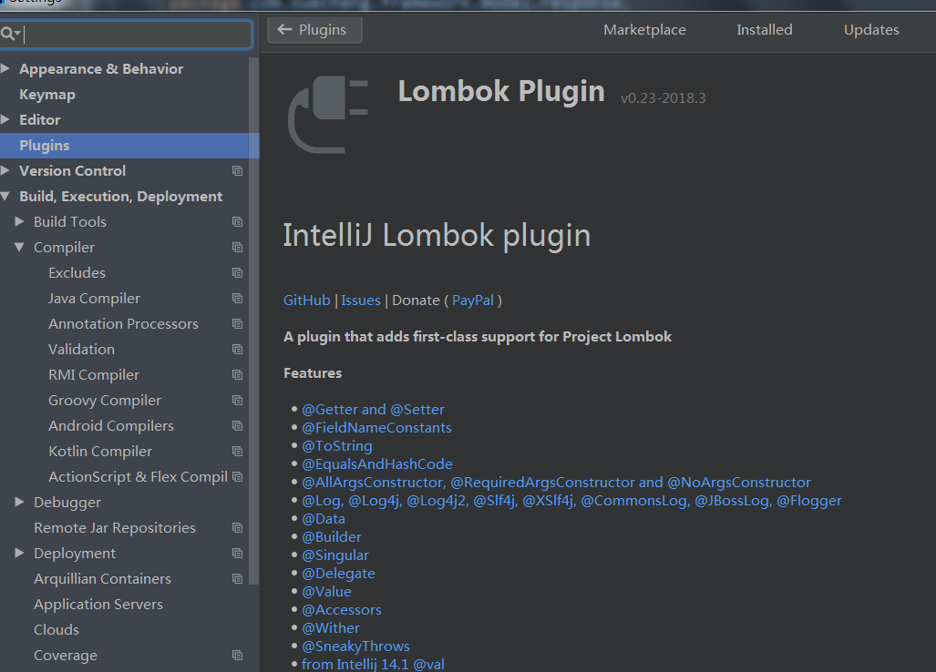This screenshot has height=672, width=936.
Task: Expand the Debugger node
Action: pyautogui.click(x=20, y=502)
